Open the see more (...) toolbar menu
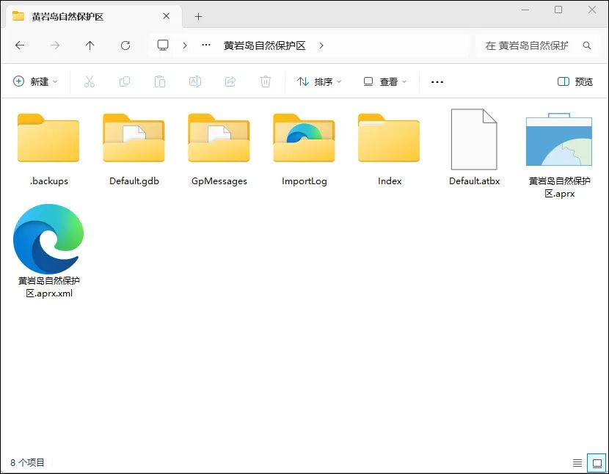Screen dimensions: 609x474 [x=437, y=81]
